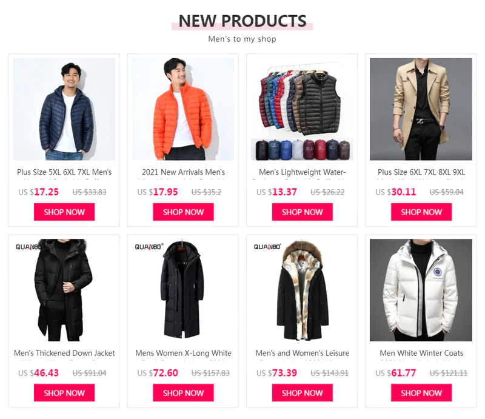Click SHOP NOW for the $17.95 jacket
The width and height of the screenshot is (485, 419).
[x=183, y=212]
